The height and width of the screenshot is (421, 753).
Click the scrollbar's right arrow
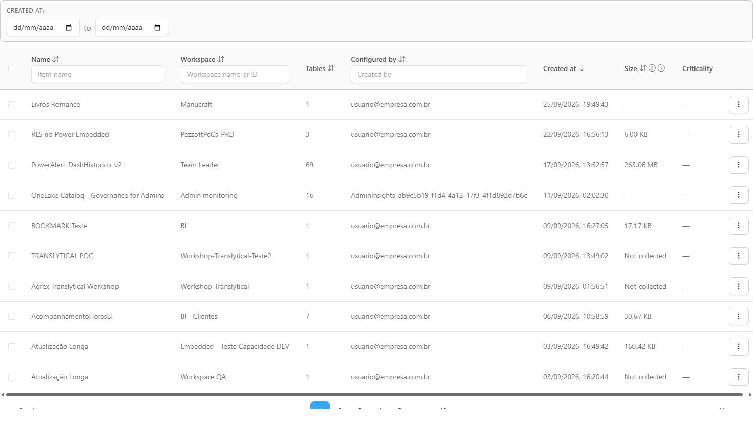750,395
